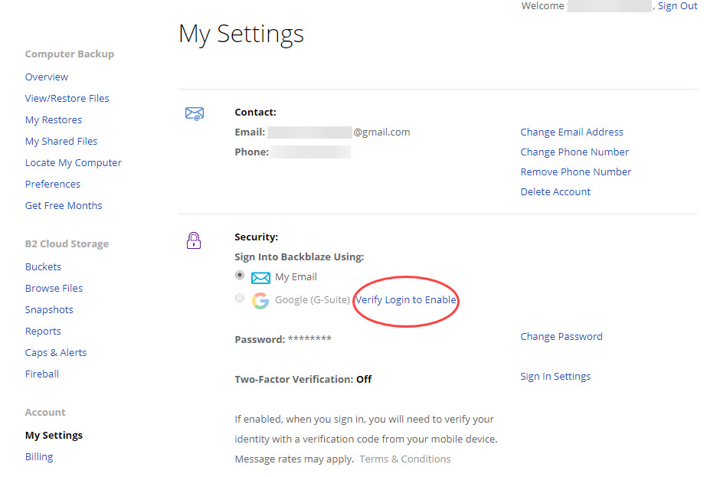Open Locate My Computer
Image resolution: width=720 pixels, height=477 pixels.
tap(74, 163)
